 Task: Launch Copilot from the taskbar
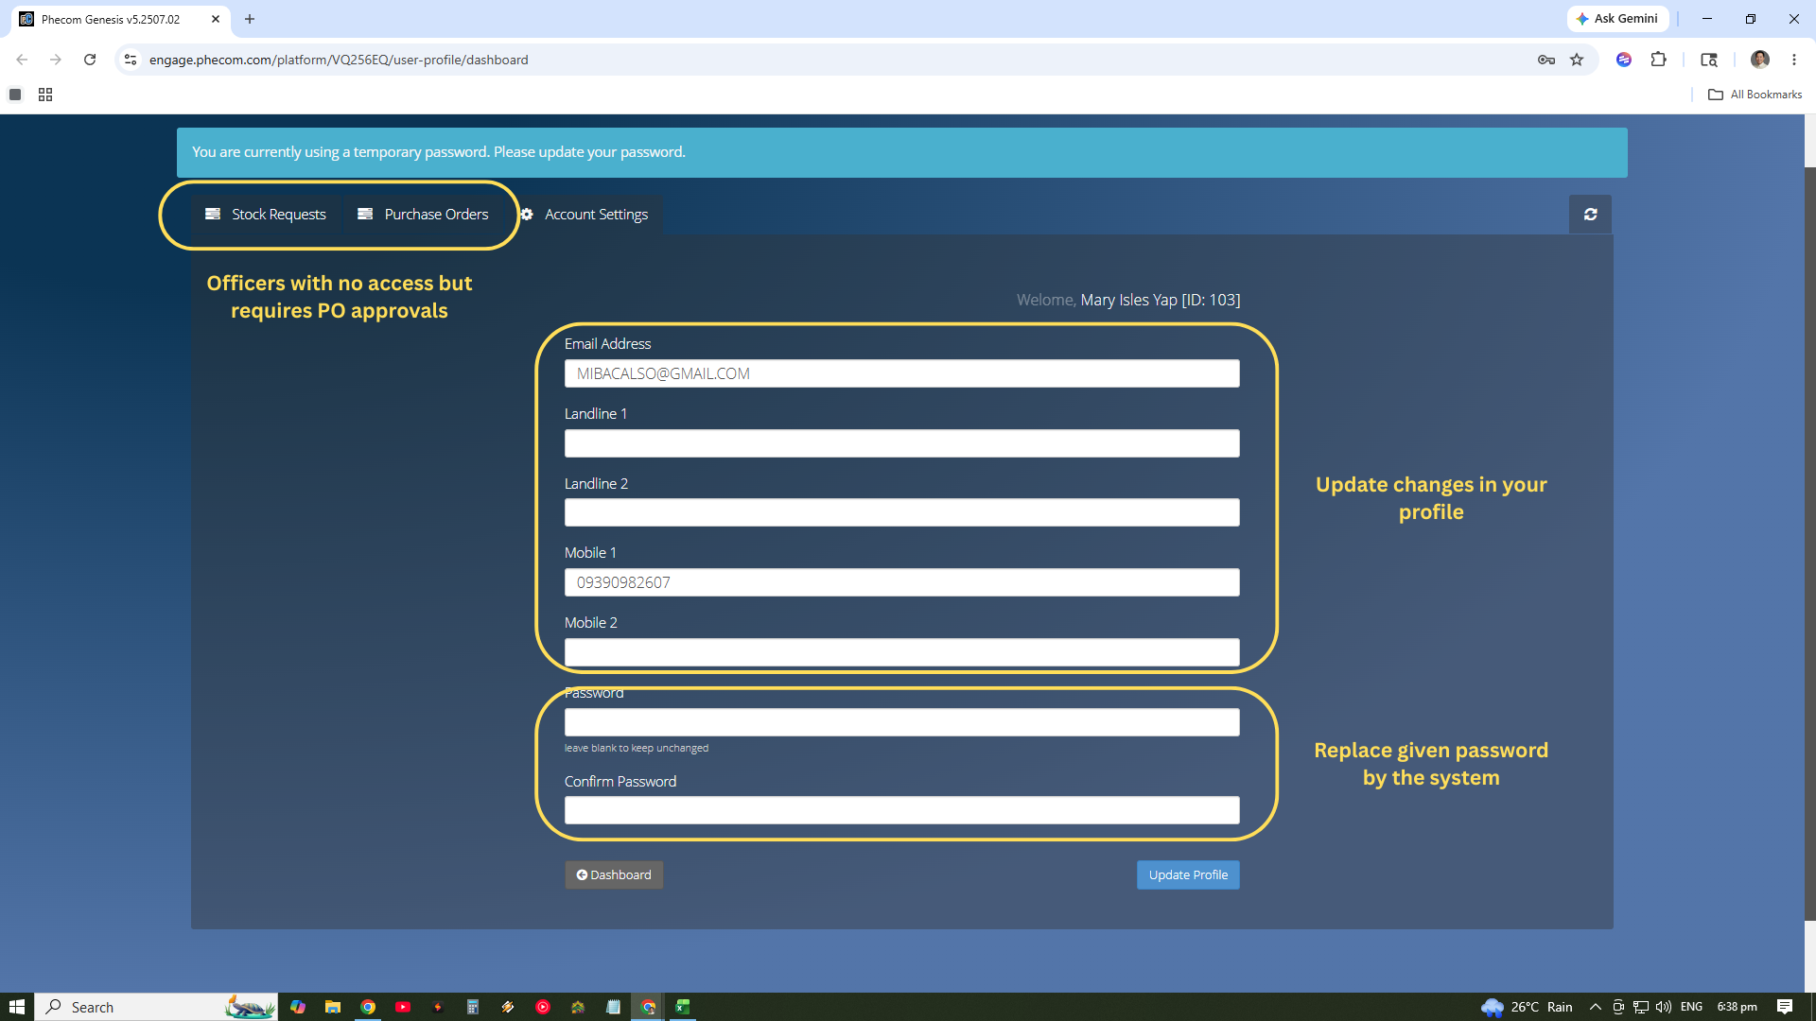click(298, 1007)
